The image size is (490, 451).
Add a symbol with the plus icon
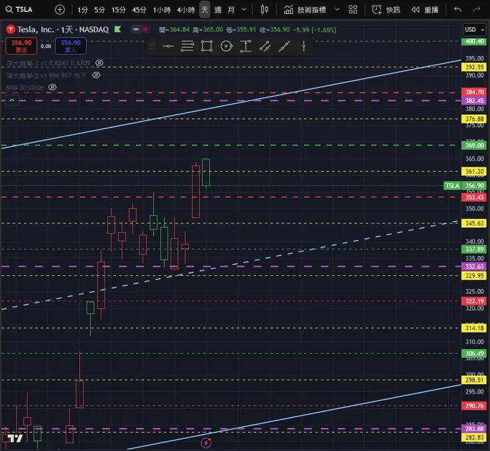pyautogui.click(x=60, y=10)
